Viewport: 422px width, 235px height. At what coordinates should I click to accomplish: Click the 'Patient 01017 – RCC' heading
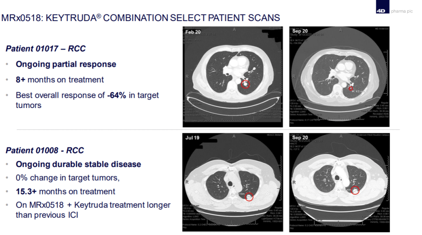(x=46, y=49)
